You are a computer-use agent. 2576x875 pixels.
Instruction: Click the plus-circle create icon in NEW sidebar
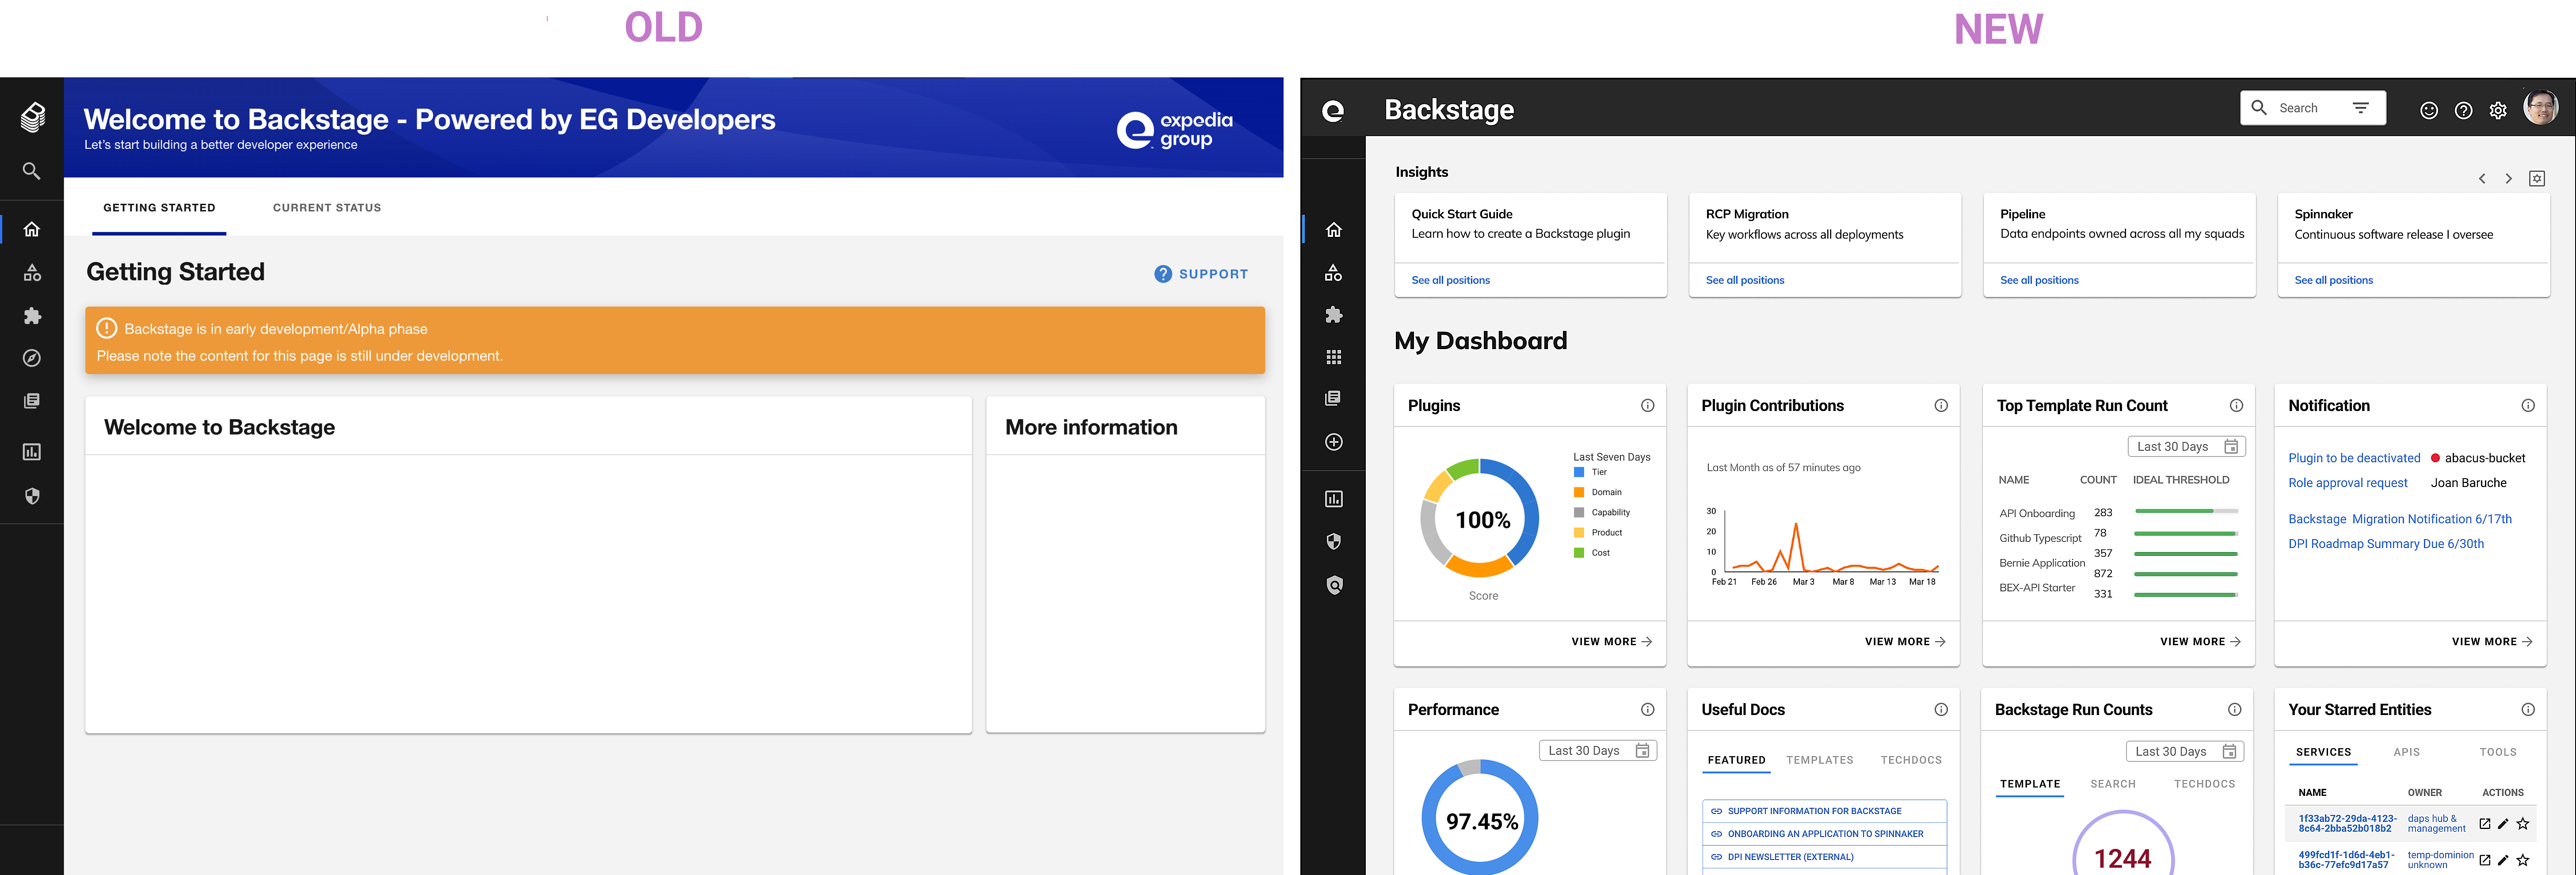1334,442
